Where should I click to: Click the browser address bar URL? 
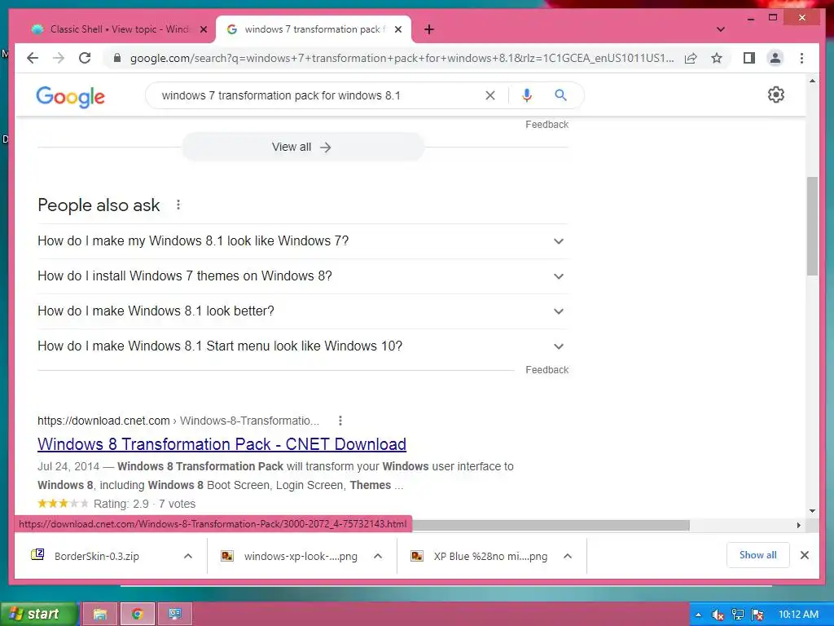[402, 58]
